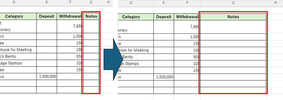Viewport: 283px width, 100px height.
Task: Click the 'book for Meeting' cell in right sheet
Action: click(x=136, y=50)
